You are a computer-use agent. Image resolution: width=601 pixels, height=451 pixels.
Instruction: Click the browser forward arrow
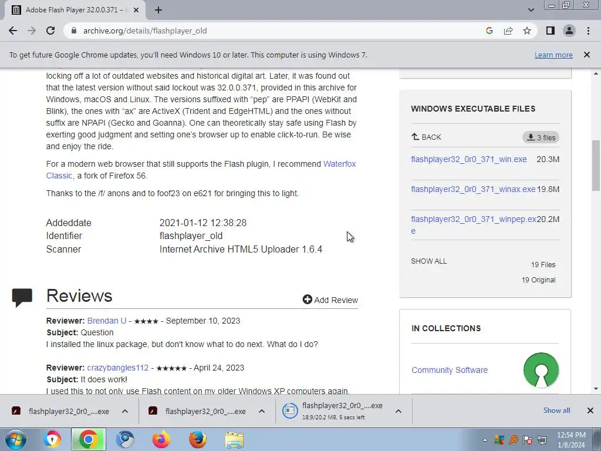(x=32, y=31)
